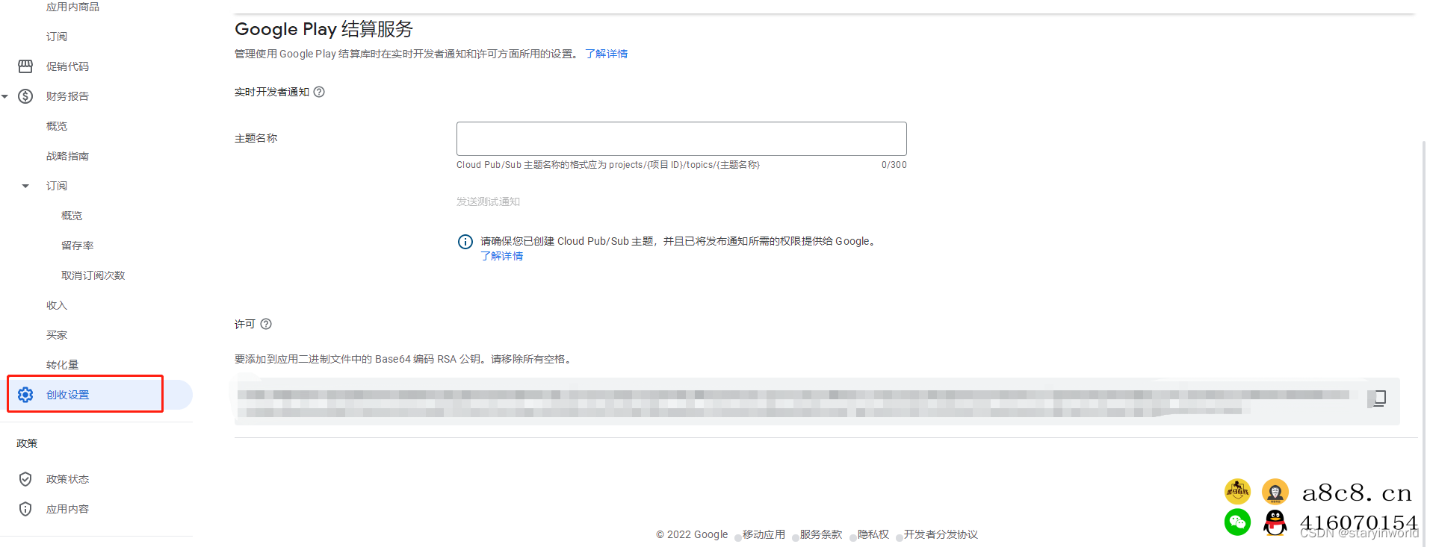
Task: Open 隐私权 footer link
Action: 873,534
